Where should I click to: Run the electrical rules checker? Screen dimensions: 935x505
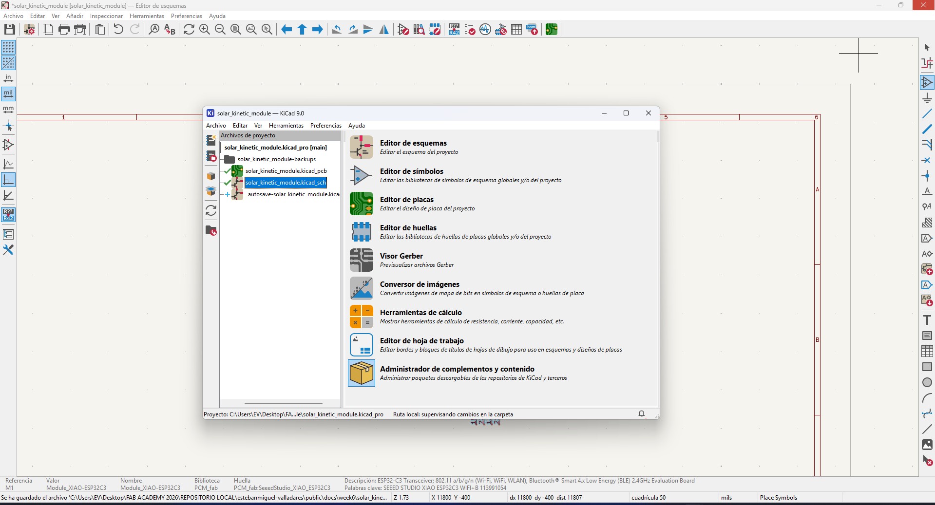[x=470, y=29]
